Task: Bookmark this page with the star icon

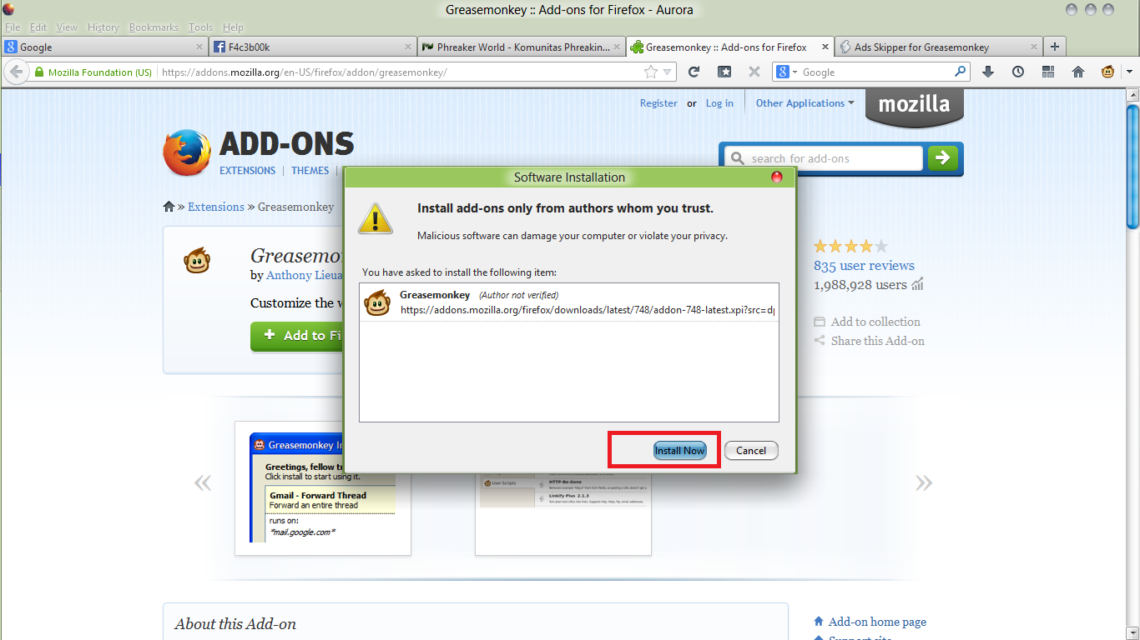Action: [651, 72]
